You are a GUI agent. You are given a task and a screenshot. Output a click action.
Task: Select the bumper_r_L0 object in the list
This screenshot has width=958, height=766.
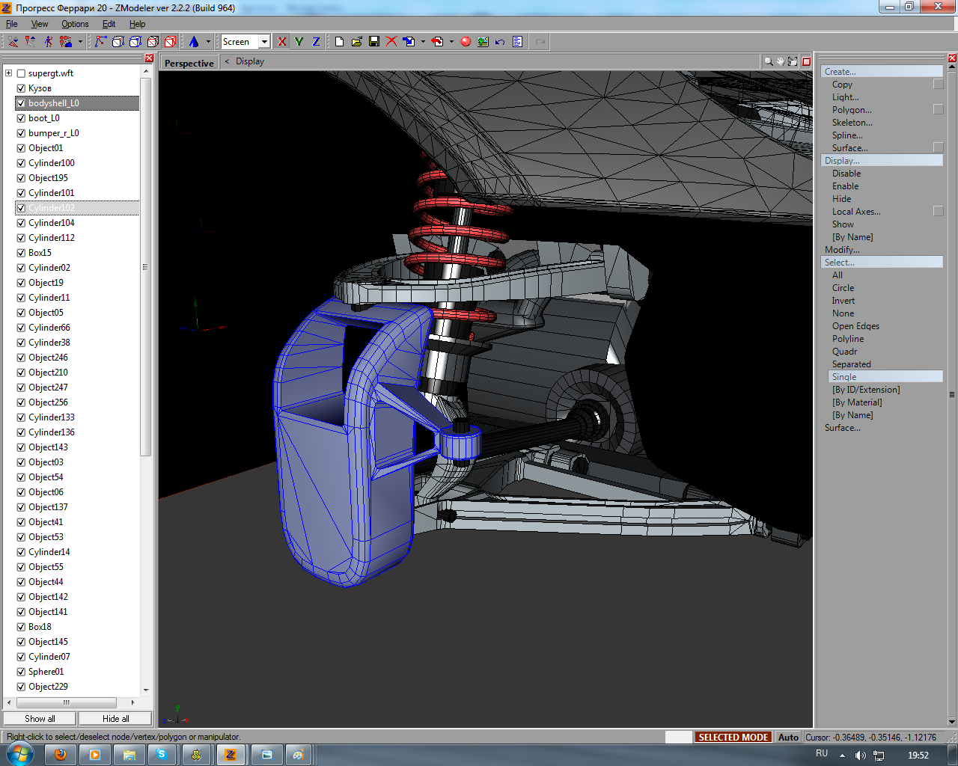pyautogui.click(x=54, y=133)
